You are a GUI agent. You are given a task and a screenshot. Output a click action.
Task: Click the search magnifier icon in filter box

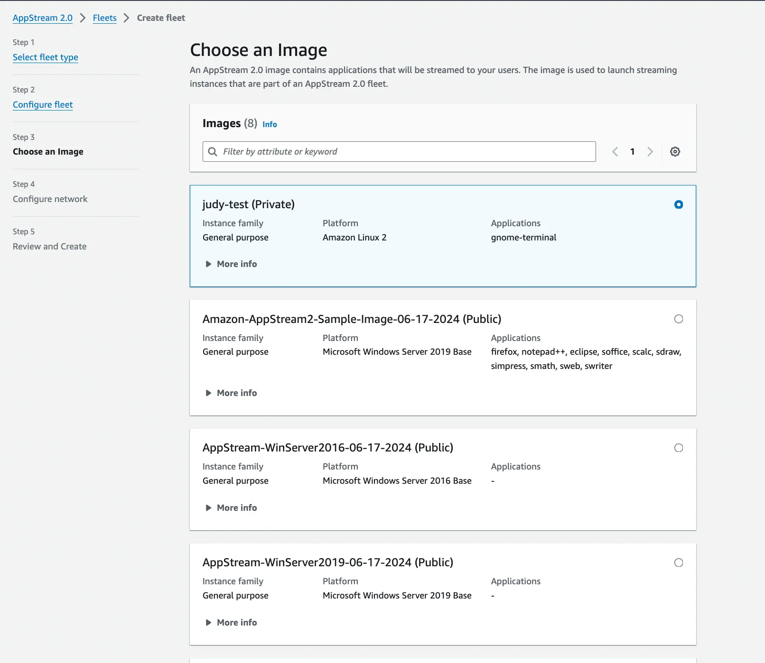(213, 152)
